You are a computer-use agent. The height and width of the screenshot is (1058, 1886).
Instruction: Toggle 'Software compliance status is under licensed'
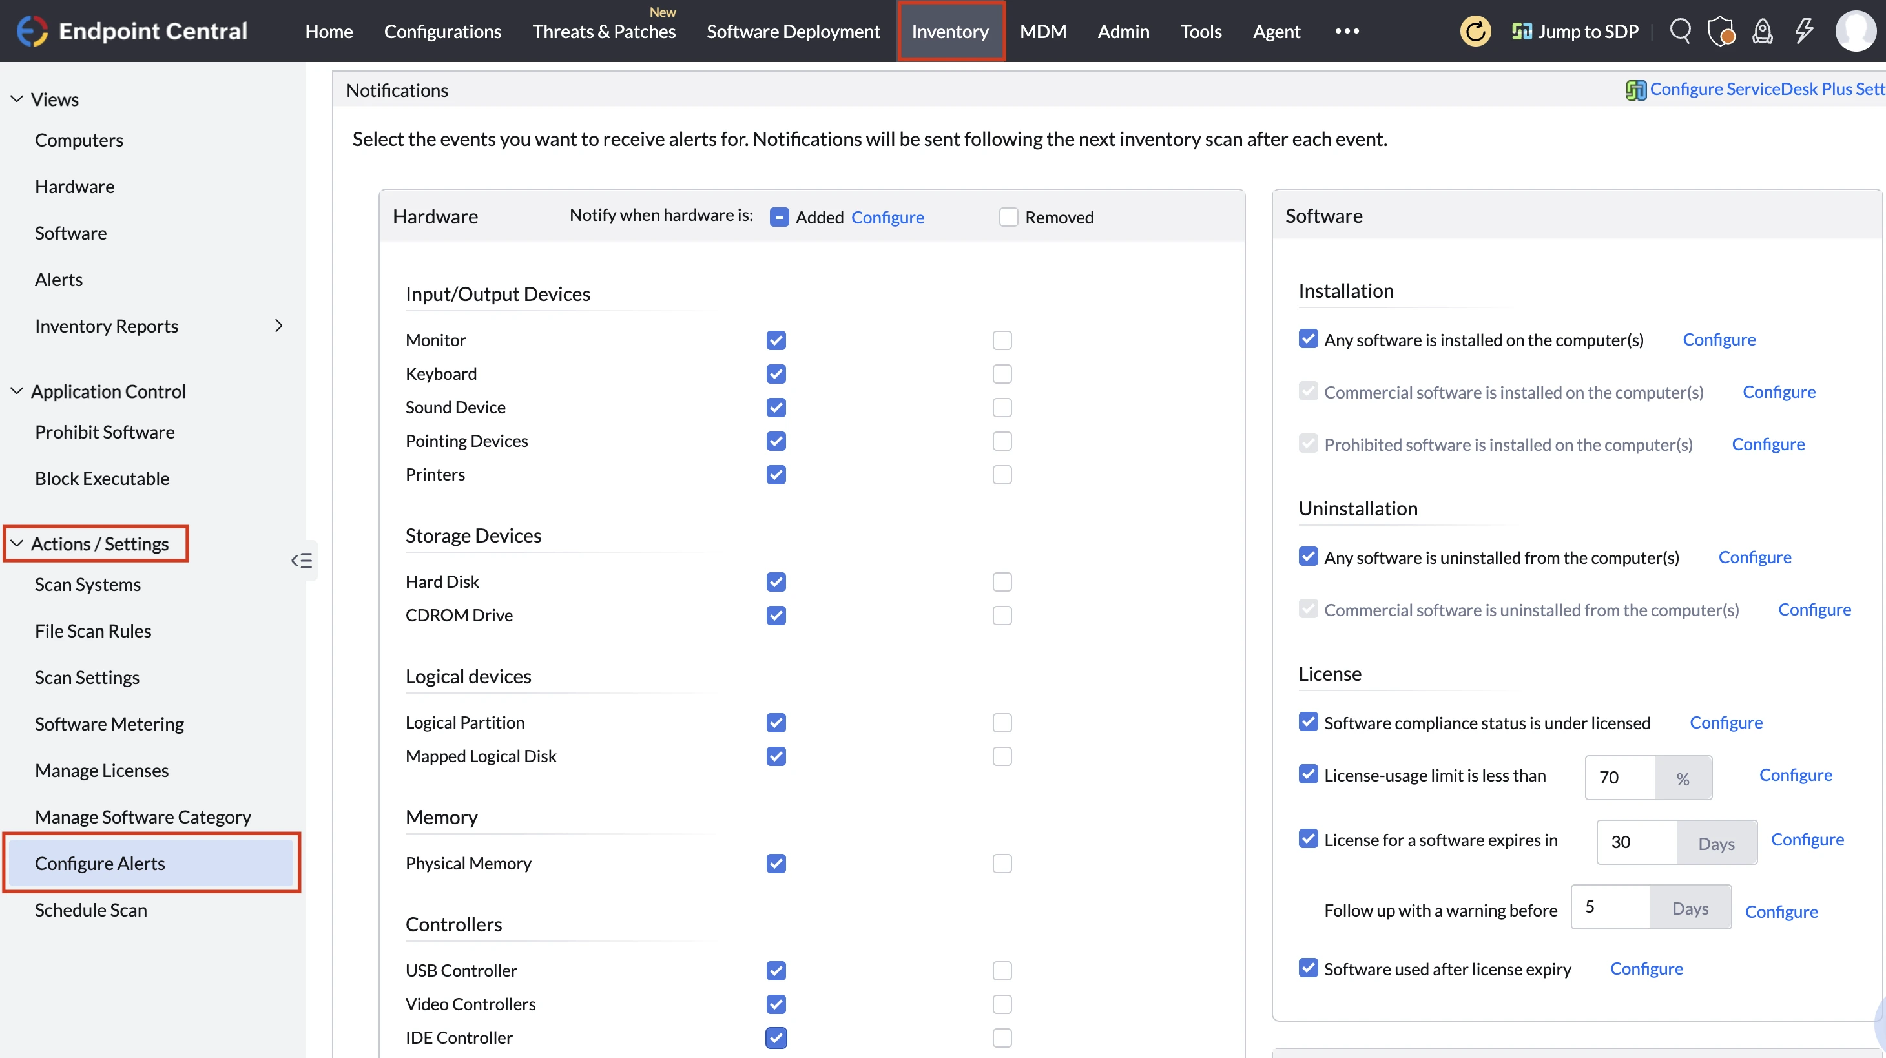1309,722
